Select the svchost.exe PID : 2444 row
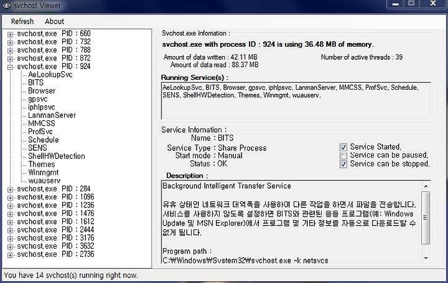Screen dimensions: 448x283 55,230
